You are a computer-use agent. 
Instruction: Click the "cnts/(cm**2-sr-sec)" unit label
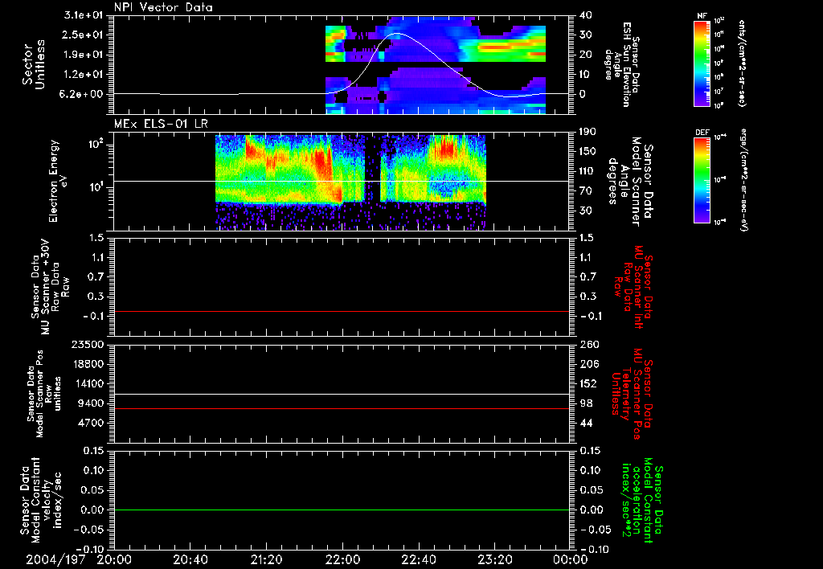point(742,63)
